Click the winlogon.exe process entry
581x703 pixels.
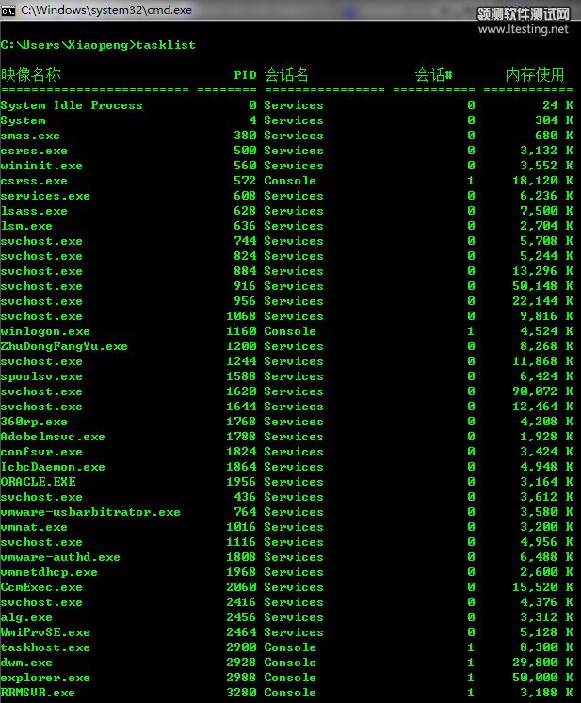[x=45, y=331]
